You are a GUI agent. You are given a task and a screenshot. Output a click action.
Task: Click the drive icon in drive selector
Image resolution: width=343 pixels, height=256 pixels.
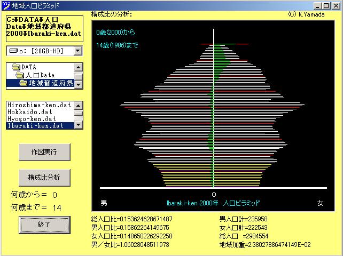coord(13,51)
